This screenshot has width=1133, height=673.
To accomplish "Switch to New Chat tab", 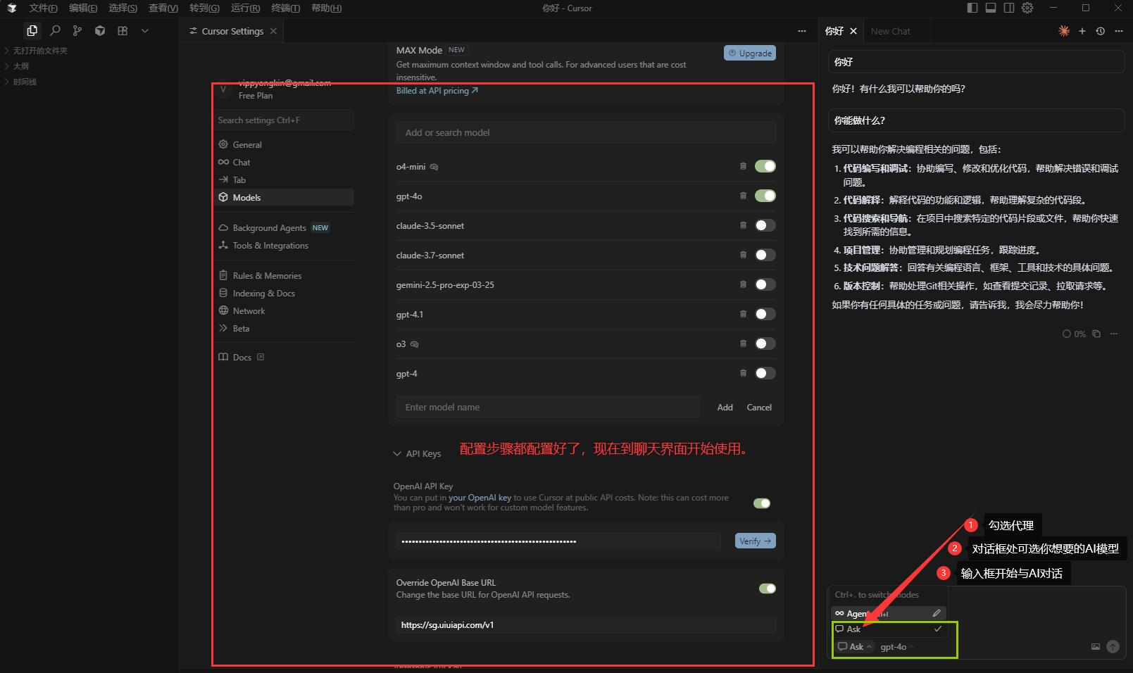I will click(x=890, y=31).
